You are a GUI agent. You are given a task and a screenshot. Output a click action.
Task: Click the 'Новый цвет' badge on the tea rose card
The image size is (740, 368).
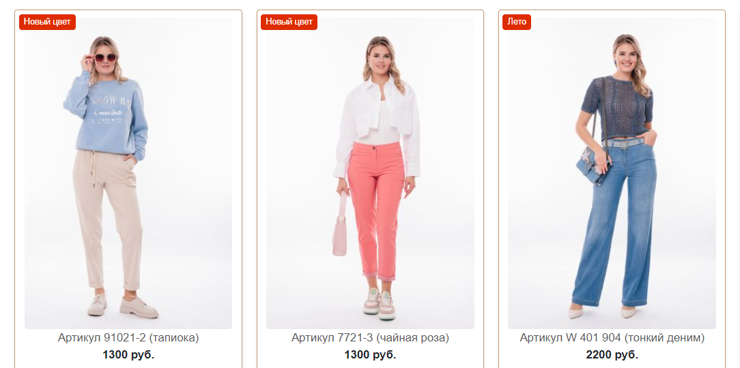point(289,22)
